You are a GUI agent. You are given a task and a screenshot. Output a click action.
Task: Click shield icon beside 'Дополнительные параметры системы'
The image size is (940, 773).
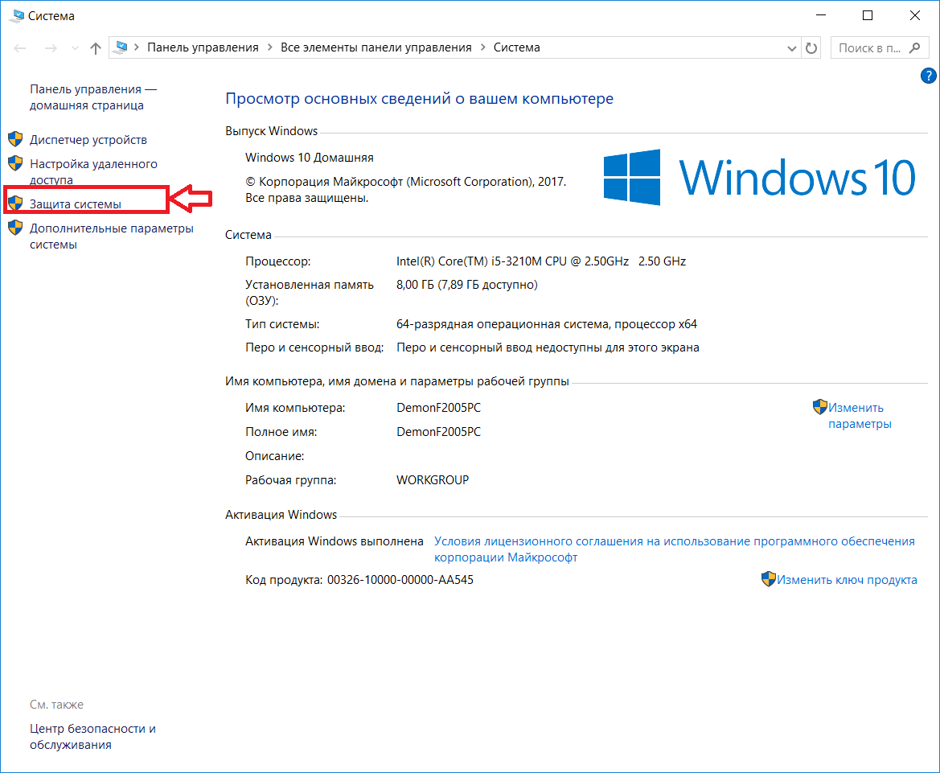click(x=15, y=228)
